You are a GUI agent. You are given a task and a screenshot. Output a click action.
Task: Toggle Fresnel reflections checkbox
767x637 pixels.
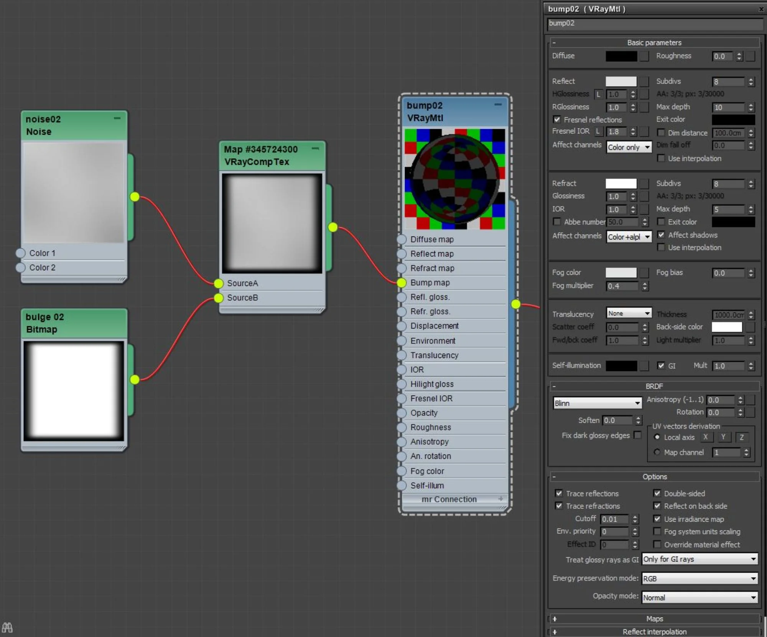pos(557,120)
